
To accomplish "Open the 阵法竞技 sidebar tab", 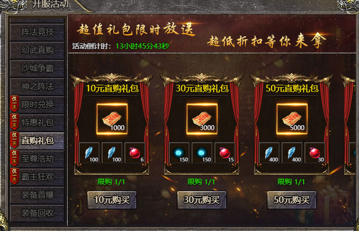I will point(37,32).
